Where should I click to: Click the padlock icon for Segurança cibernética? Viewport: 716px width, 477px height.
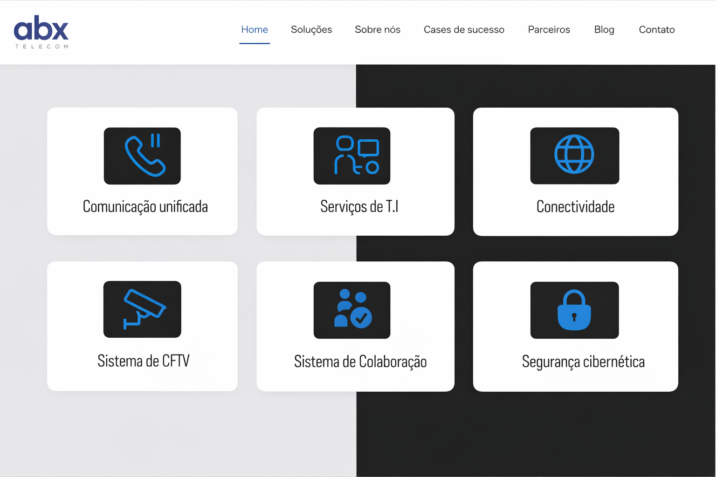[574, 310]
